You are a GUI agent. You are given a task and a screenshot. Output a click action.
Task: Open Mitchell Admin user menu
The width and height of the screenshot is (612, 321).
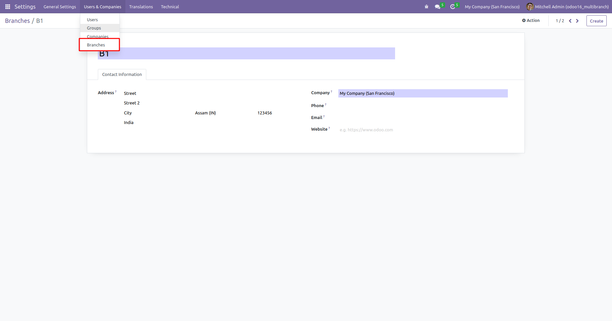tap(568, 7)
